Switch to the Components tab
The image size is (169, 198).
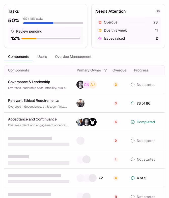(x=19, y=57)
